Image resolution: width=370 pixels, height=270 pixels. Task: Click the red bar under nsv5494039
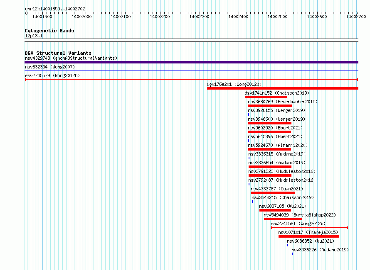(x=283, y=219)
